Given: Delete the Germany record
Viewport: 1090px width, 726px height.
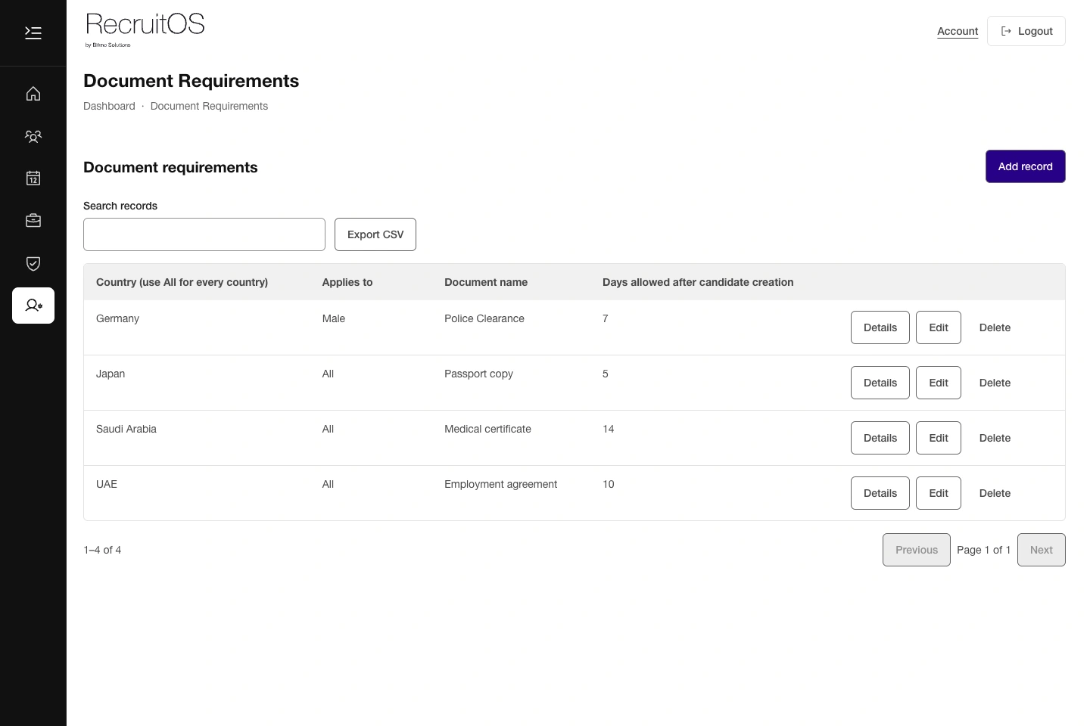Looking at the screenshot, I should 995,327.
